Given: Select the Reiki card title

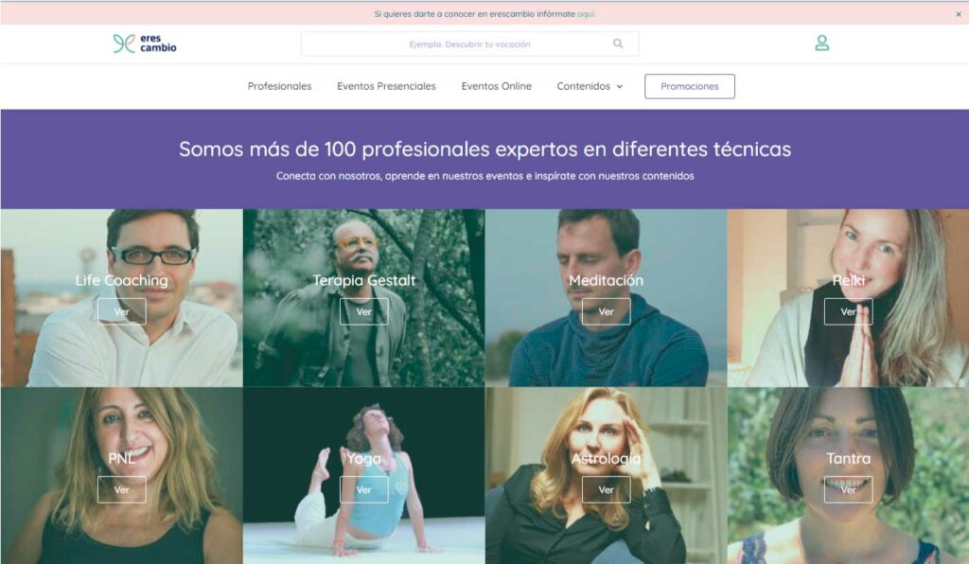Looking at the screenshot, I should coord(849,280).
